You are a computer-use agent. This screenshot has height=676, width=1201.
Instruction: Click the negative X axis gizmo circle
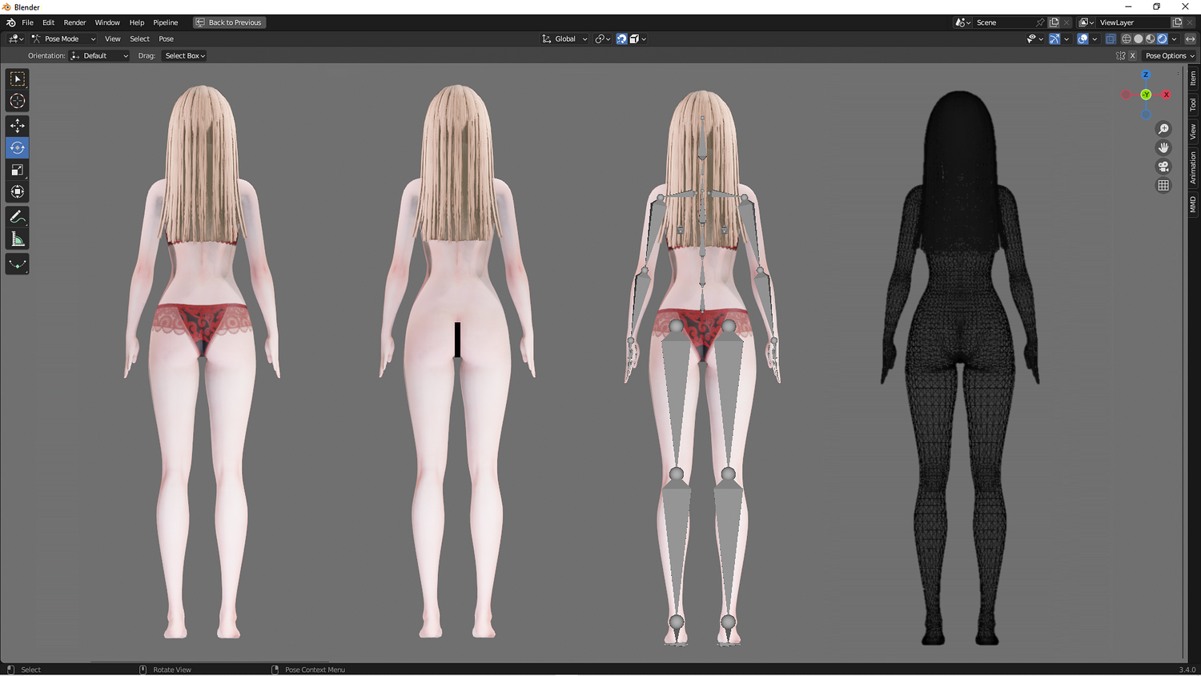pyautogui.click(x=1126, y=95)
